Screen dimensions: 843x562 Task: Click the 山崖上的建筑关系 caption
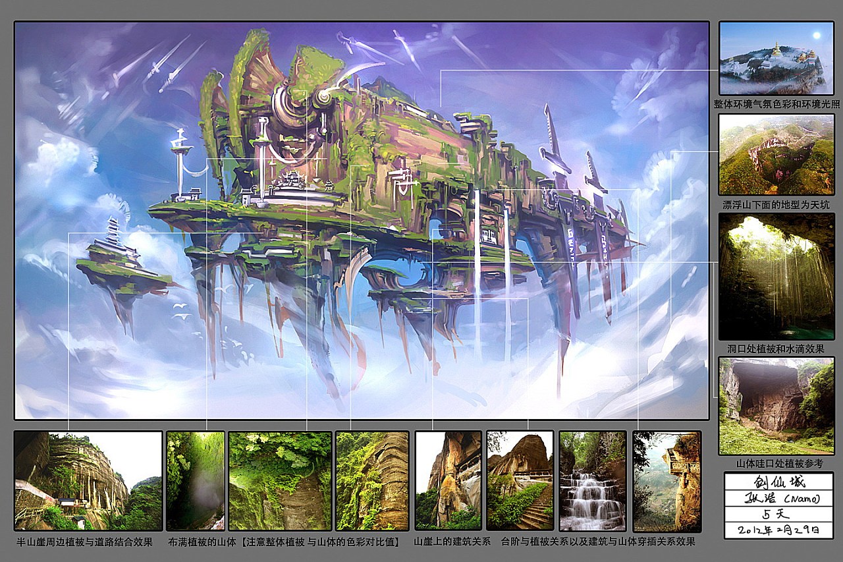tap(452, 542)
